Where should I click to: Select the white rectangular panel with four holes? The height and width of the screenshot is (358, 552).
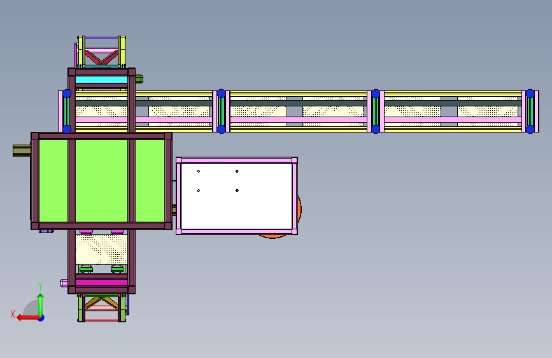point(237,196)
